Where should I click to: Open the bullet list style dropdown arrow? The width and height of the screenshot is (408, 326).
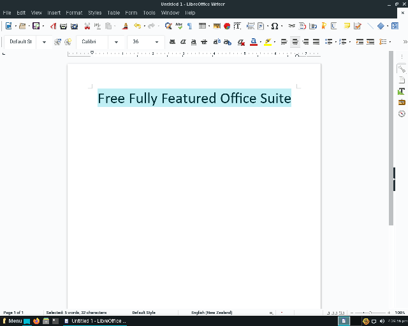[336, 42]
